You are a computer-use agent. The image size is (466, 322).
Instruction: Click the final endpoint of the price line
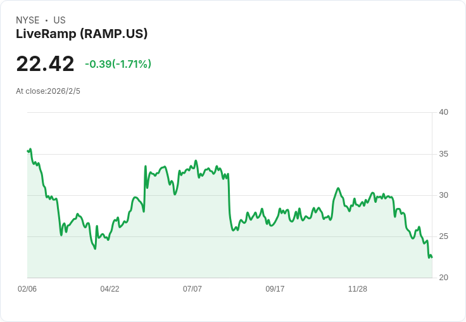click(x=431, y=257)
